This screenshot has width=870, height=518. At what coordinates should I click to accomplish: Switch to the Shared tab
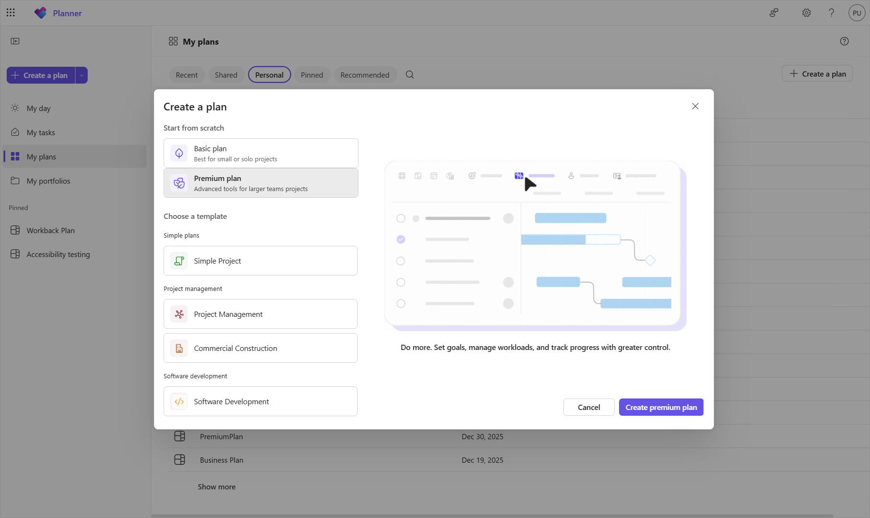tap(226, 74)
